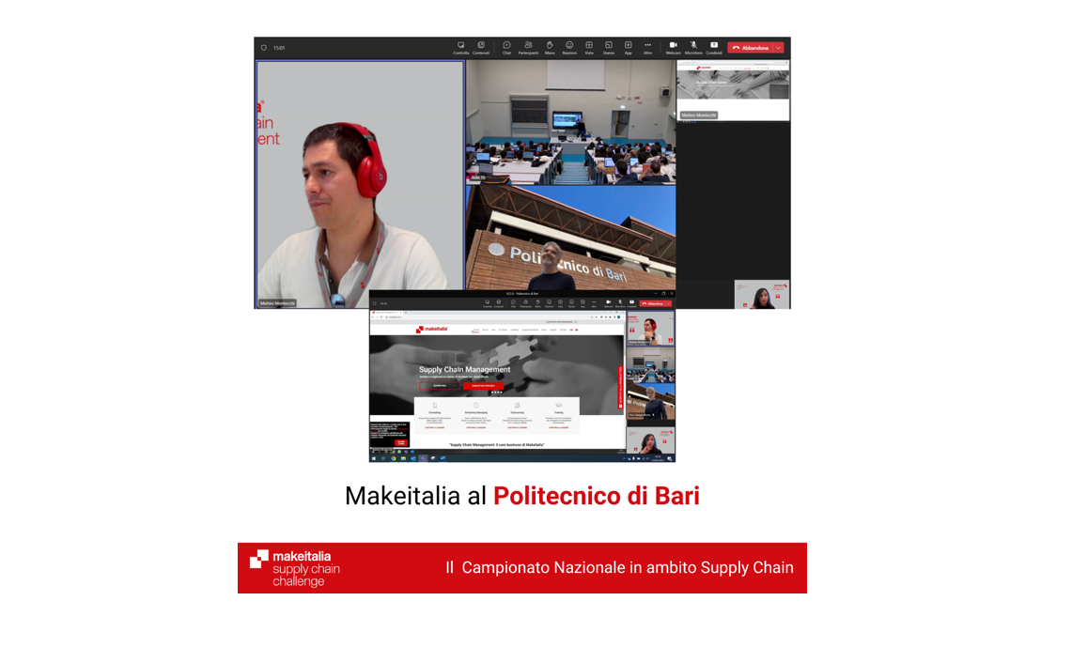Click the hero carousel dots on website
The image size is (1072, 647).
coord(497,393)
